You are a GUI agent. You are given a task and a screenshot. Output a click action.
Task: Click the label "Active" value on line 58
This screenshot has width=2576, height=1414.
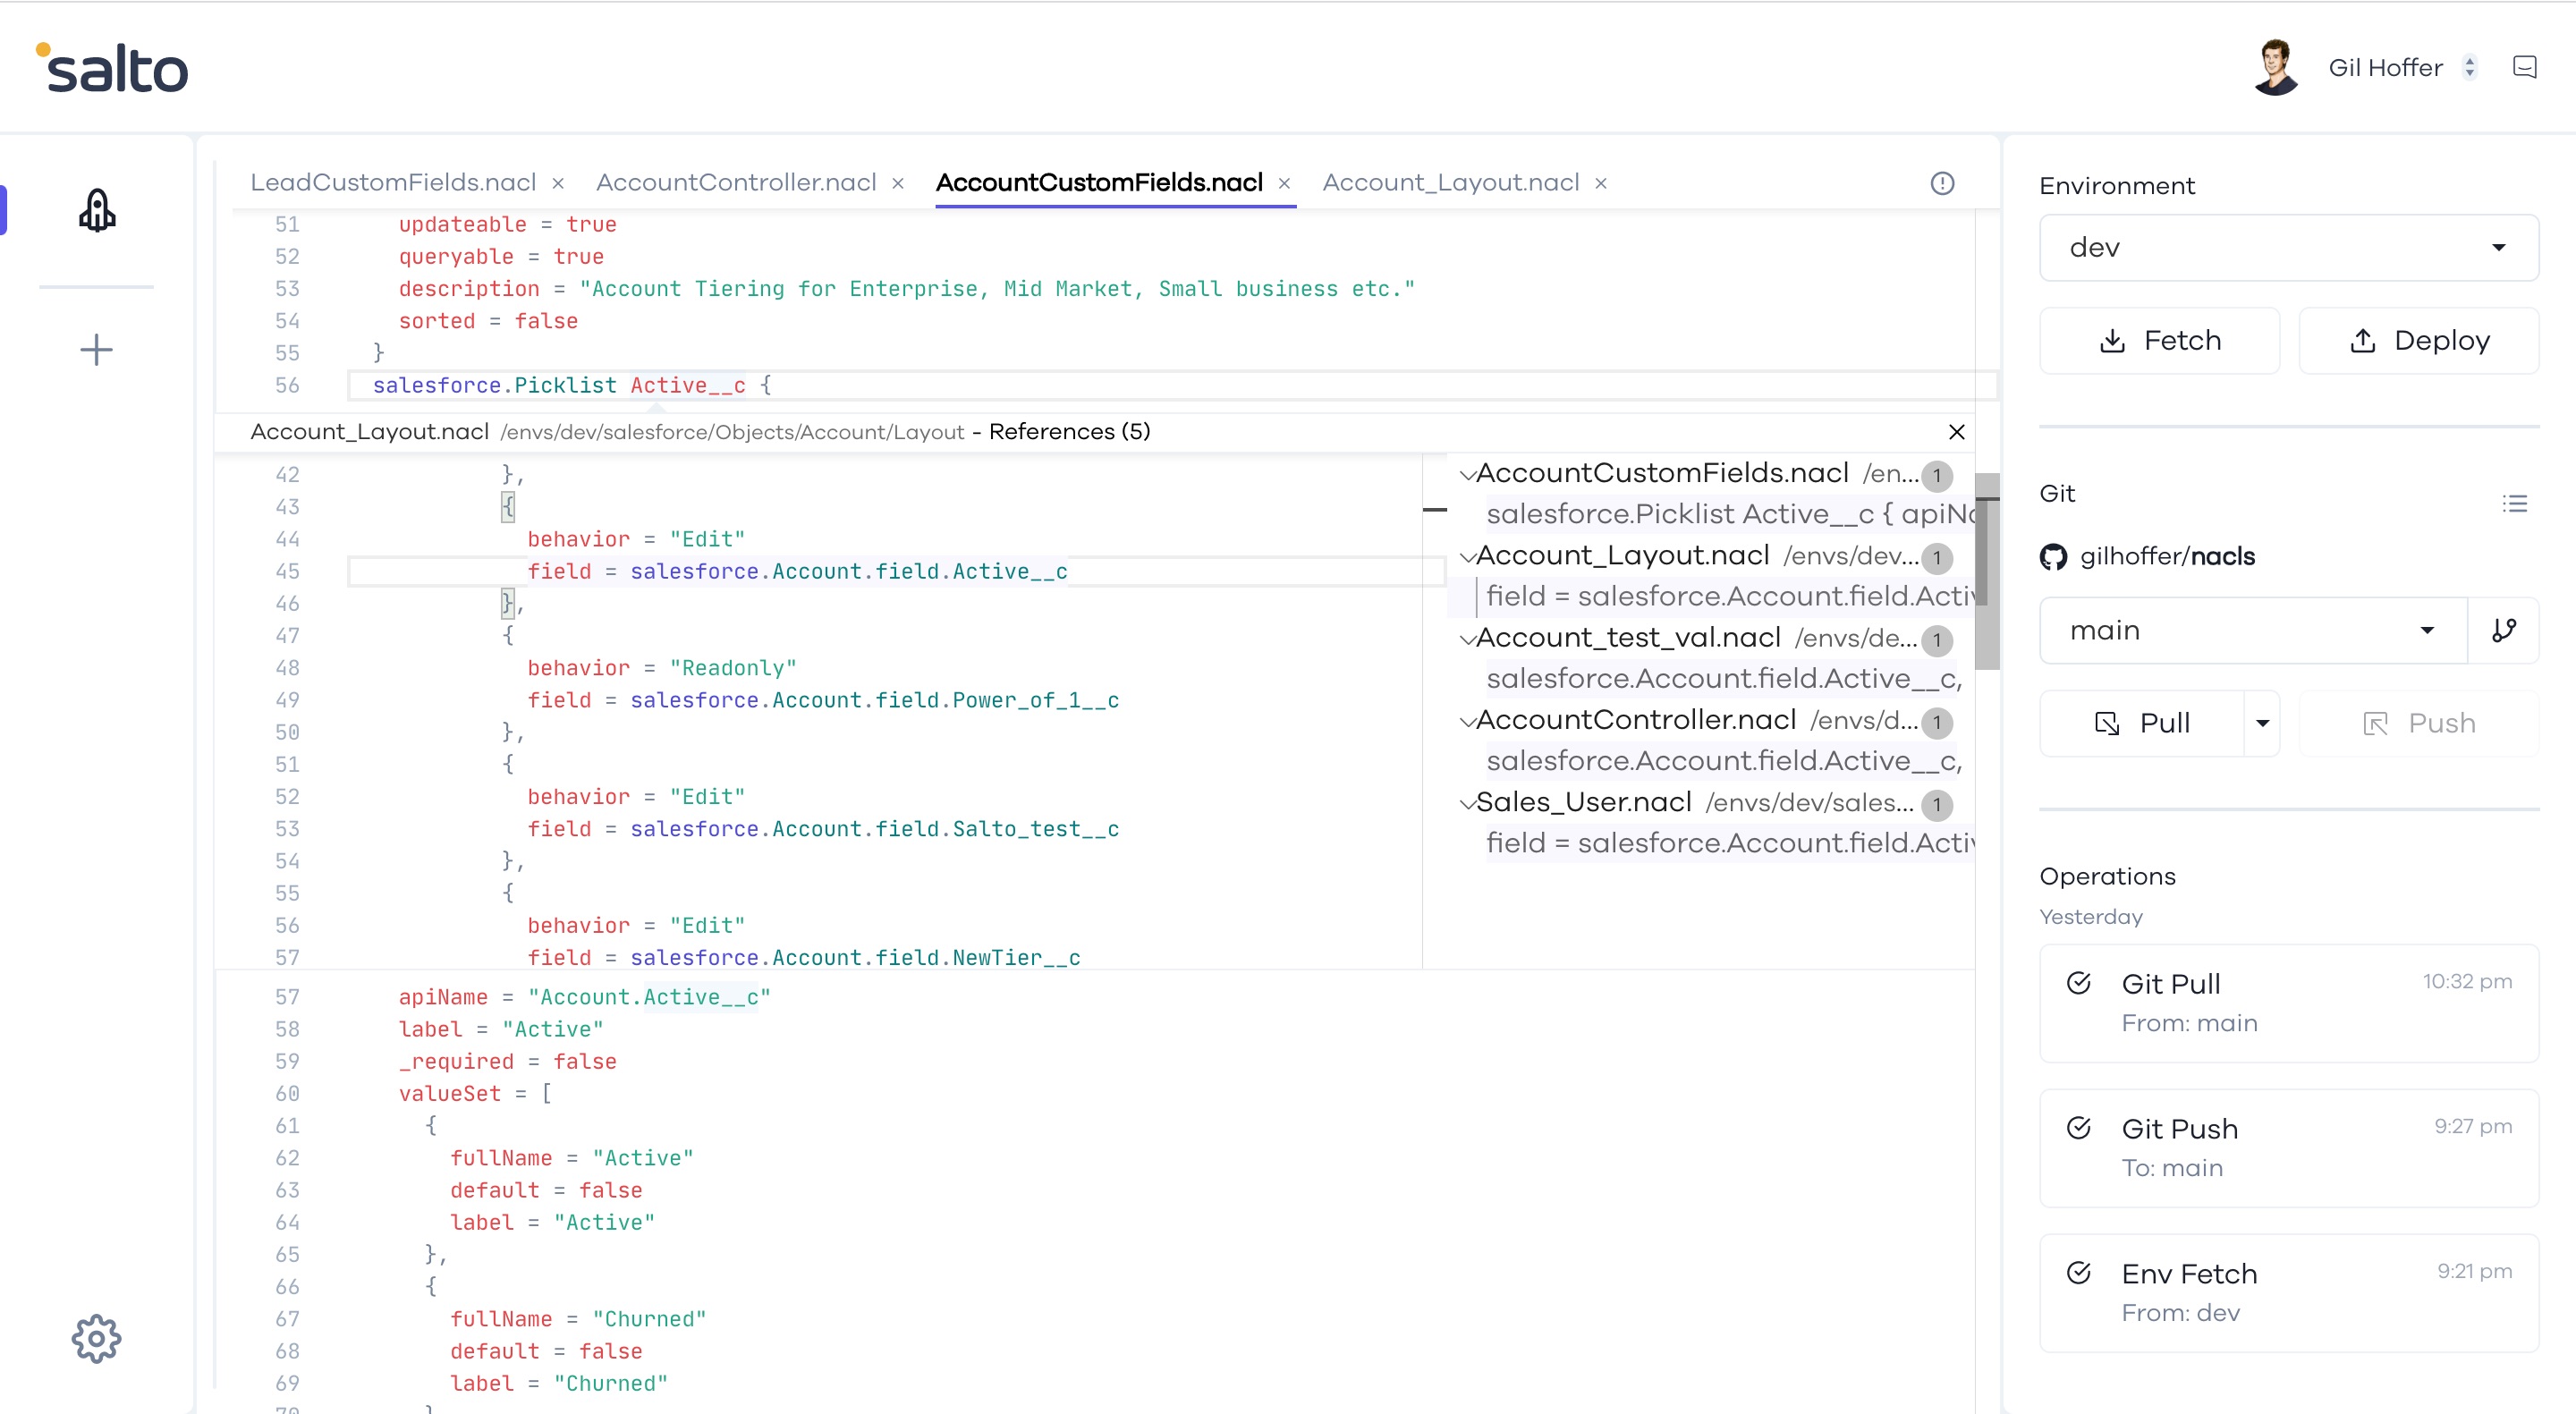[x=552, y=1029]
